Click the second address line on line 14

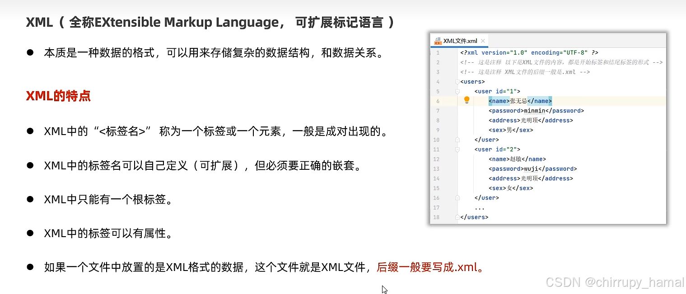click(531, 178)
